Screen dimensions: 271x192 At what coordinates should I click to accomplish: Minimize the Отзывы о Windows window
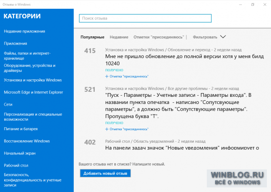pyautogui.click(x=241, y=5)
